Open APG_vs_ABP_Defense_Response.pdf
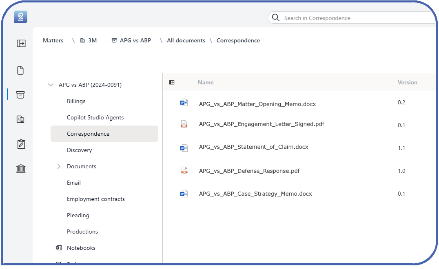Viewport: 439px width, 269px height. [x=249, y=171]
